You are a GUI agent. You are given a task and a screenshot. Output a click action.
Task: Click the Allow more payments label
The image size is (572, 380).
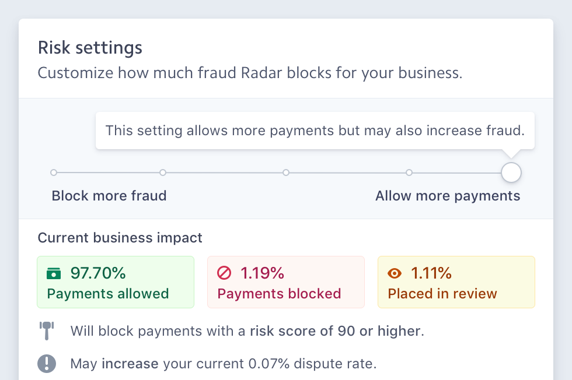coord(448,196)
